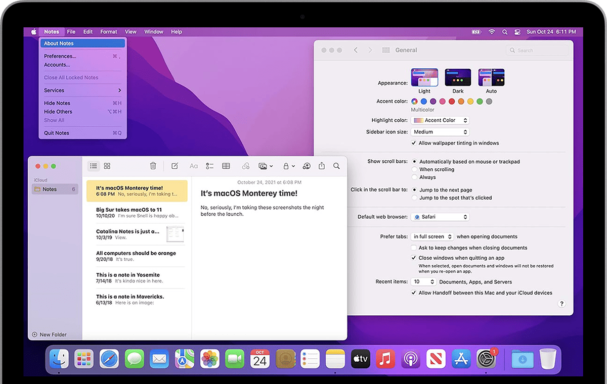Switch Notes to gallery view
The width and height of the screenshot is (607, 384).
tap(107, 166)
